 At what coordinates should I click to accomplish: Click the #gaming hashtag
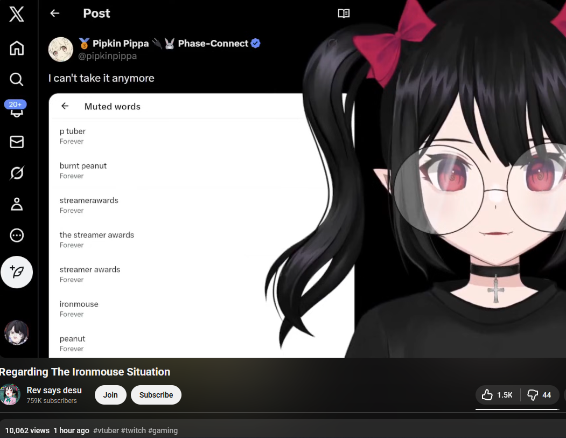[163, 430]
